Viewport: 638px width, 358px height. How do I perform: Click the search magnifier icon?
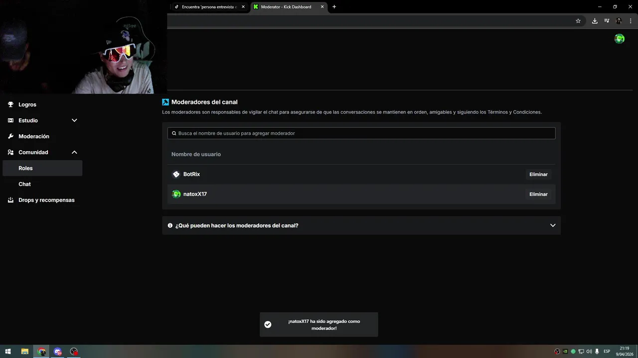[174, 133]
